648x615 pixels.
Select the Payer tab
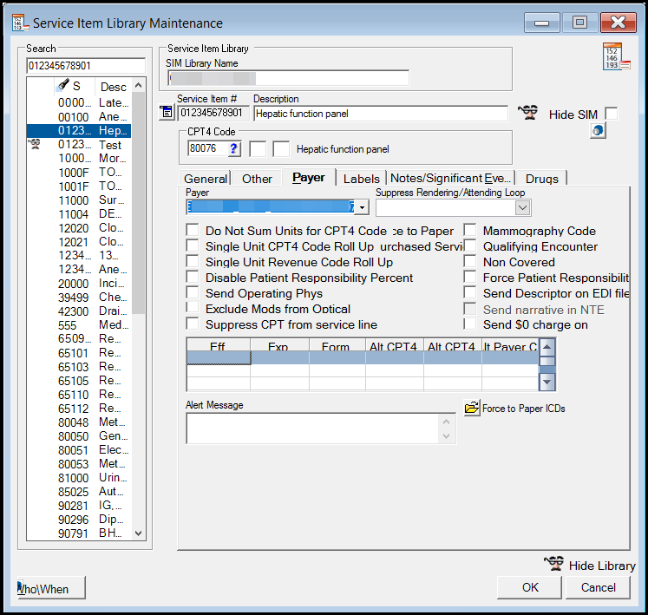tap(308, 177)
